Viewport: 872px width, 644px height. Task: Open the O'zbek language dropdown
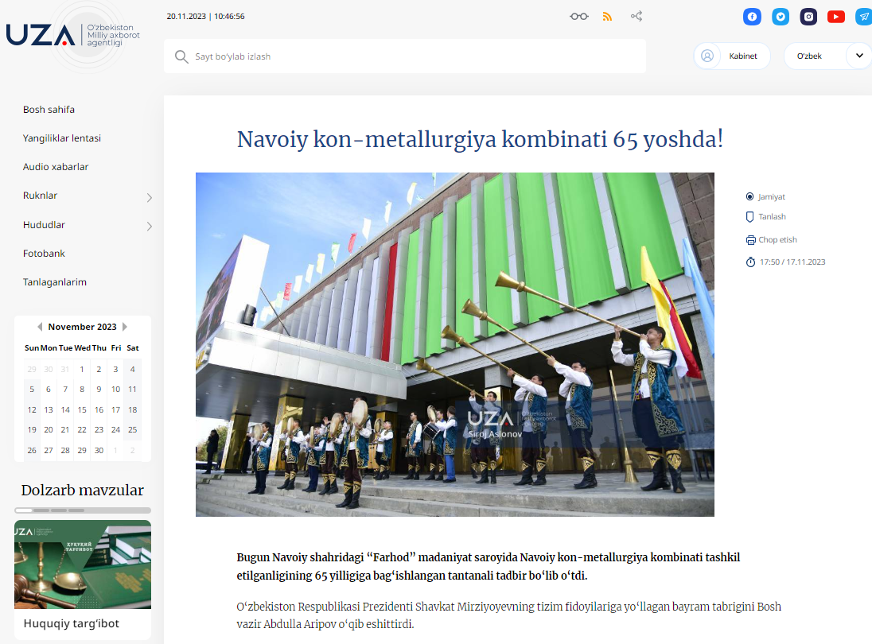(858, 56)
